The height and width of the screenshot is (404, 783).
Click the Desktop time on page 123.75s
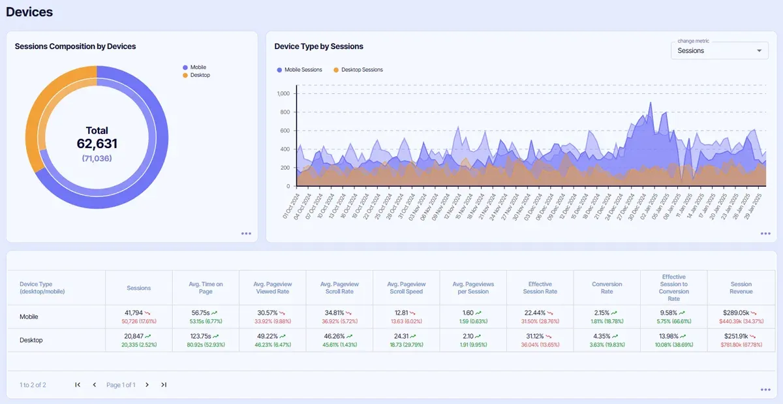(200, 336)
